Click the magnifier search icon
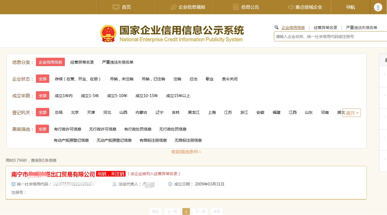Viewport: 387px width, 215px height. [276, 27]
